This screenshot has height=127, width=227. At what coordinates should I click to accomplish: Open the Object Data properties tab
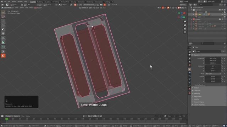190,86
